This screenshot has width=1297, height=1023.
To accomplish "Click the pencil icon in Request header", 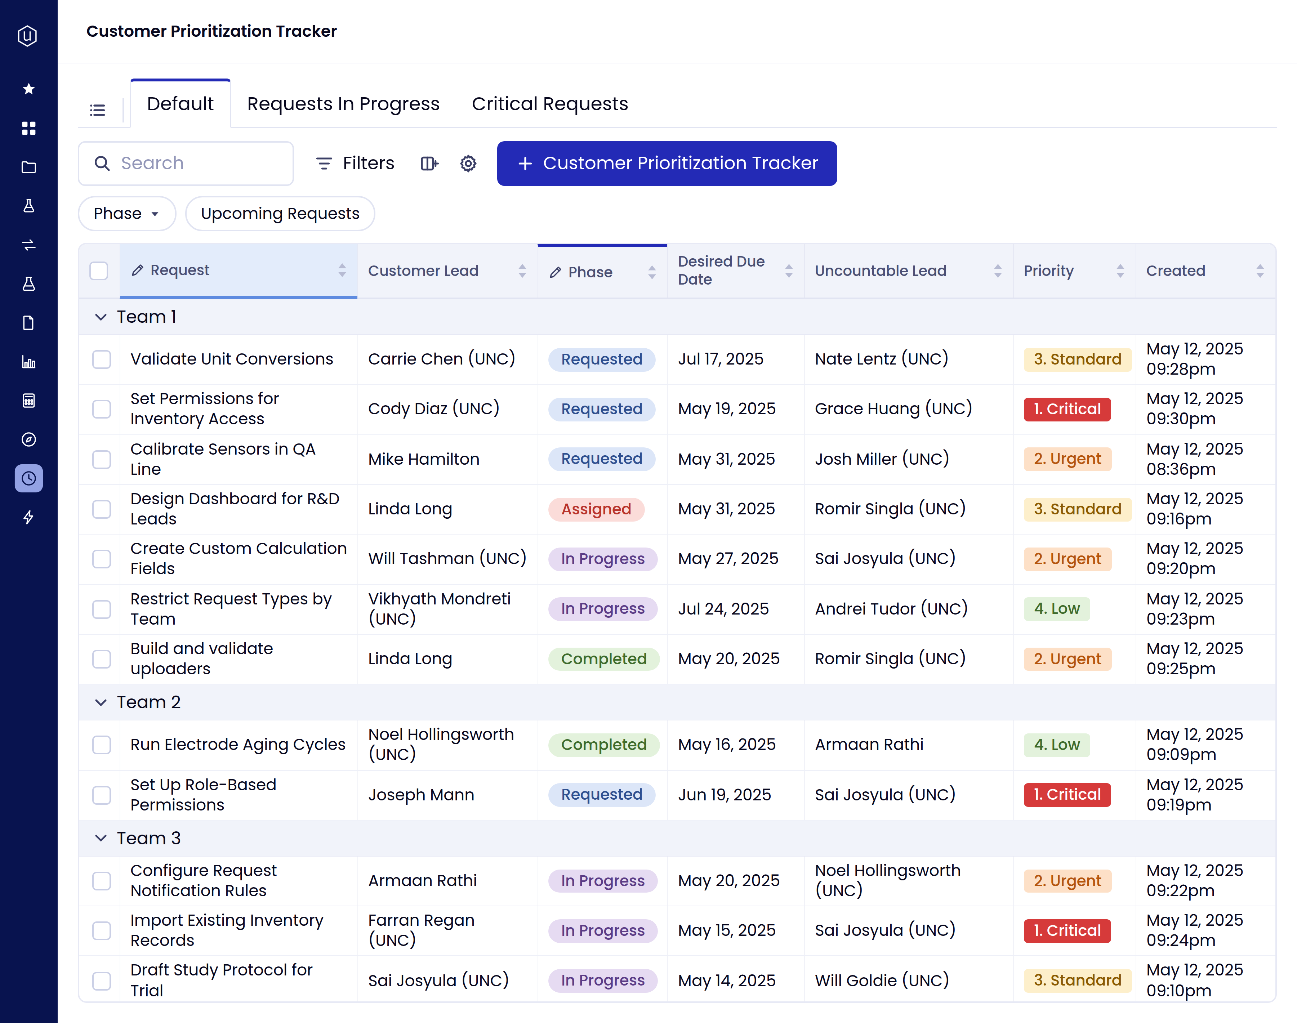I will coord(137,270).
